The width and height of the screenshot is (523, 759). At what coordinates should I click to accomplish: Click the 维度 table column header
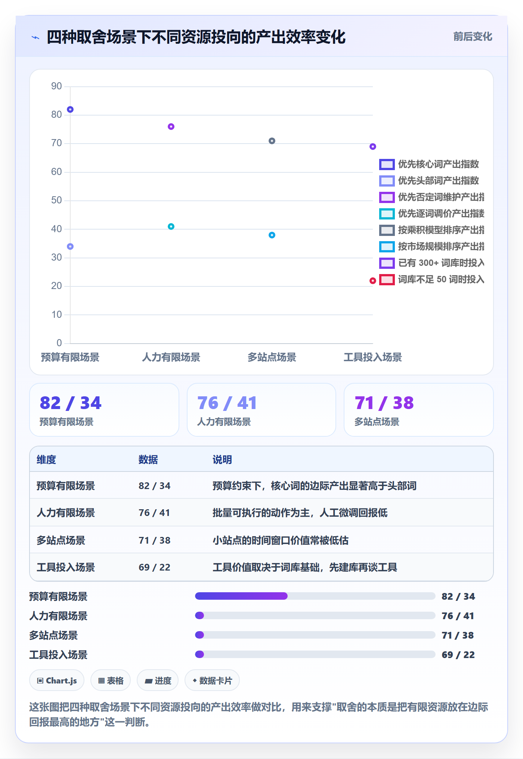point(46,460)
